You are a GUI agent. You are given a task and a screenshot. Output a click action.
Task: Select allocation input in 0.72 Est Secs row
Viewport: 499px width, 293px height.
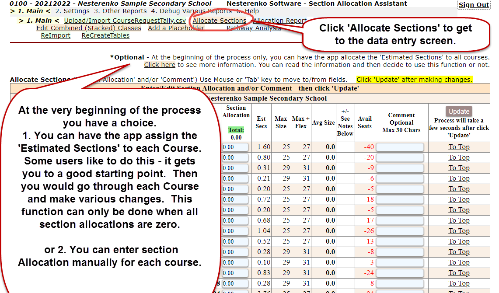[235, 199]
